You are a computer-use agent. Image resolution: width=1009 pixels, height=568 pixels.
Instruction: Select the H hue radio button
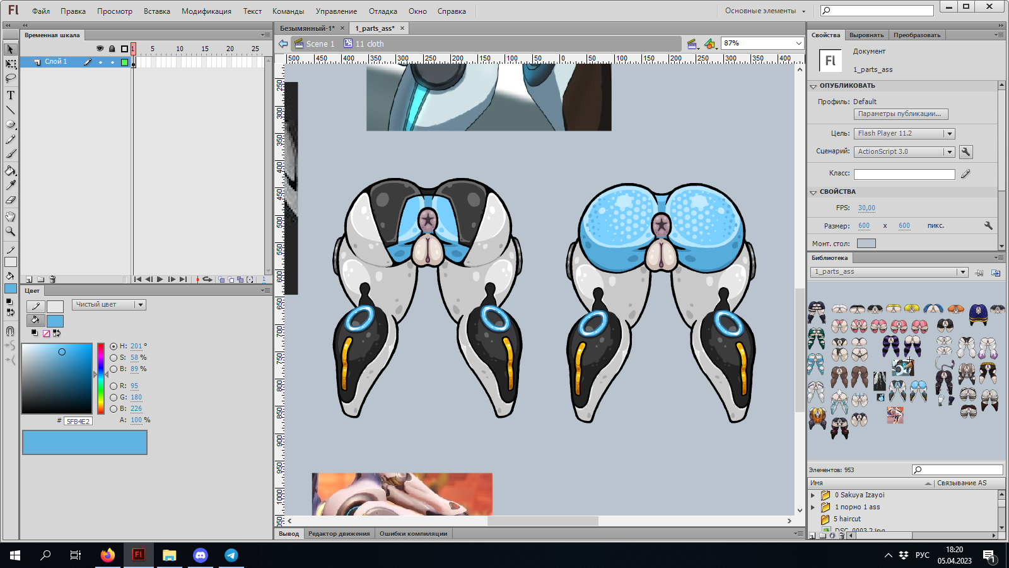(x=114, y=346)
